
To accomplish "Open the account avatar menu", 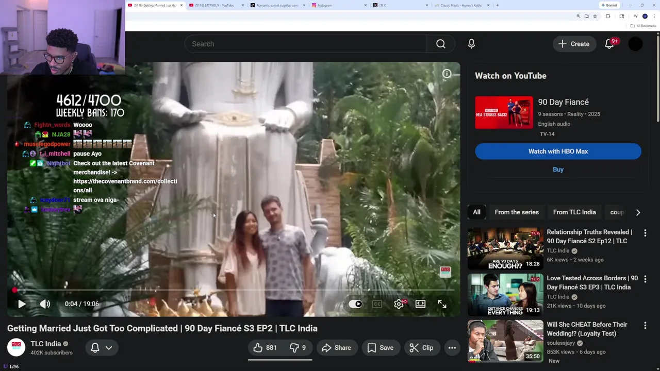I will (x=635, y=44).
